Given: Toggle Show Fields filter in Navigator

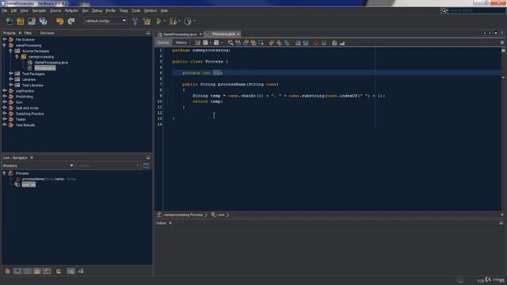Looking at the screenshot, I should click(x=17, y=271).
